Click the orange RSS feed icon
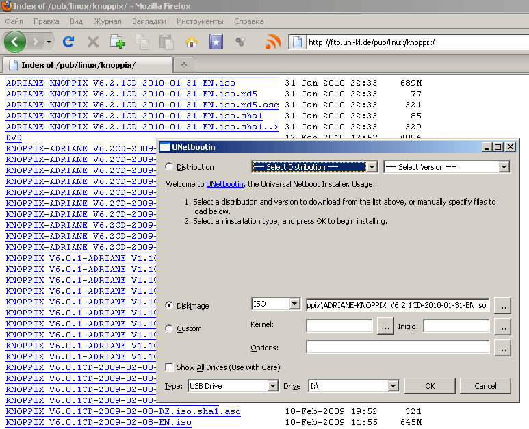 pyautogui.click(x=272, y=42)
